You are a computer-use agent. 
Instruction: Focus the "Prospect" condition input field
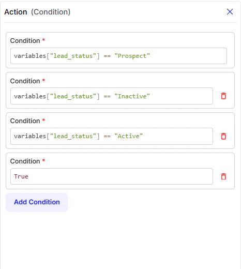(x=118, y=56)
